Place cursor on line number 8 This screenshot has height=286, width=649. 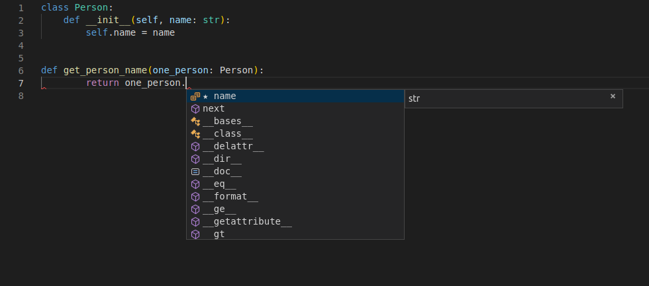(21, 96)
